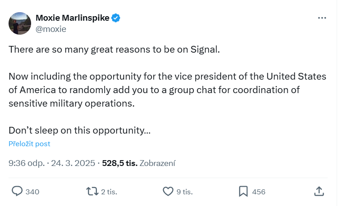The image size is (338, 206).
Task: Click the 340 replies count
Action: click(32, 192)
